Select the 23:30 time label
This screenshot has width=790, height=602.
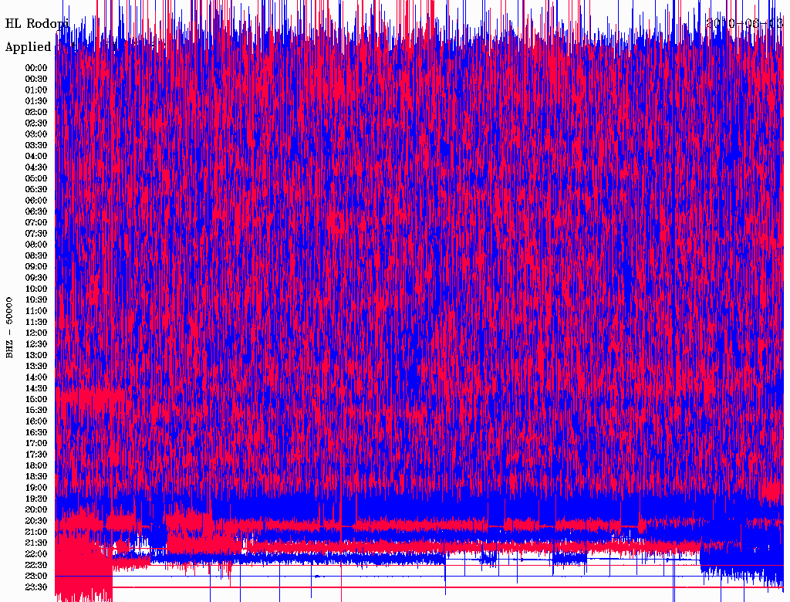[36, 587]
